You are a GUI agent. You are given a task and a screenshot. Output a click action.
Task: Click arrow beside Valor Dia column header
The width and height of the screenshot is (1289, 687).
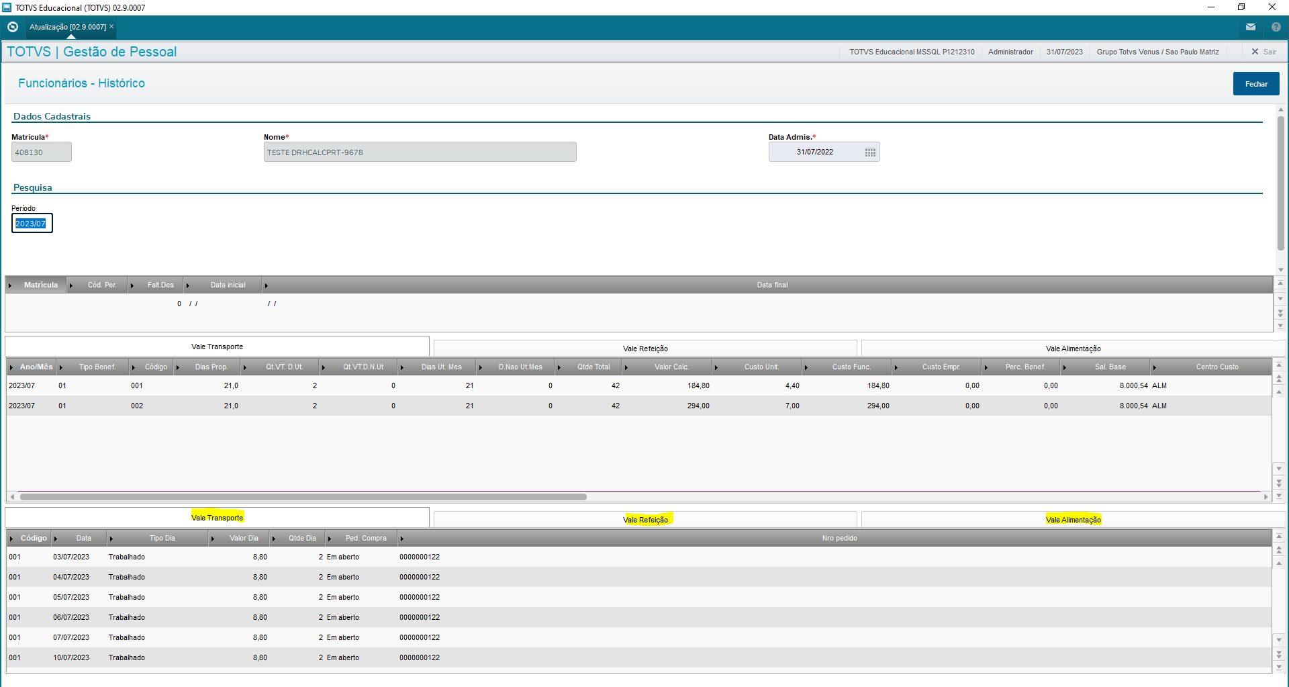click(x=213, y=539)
